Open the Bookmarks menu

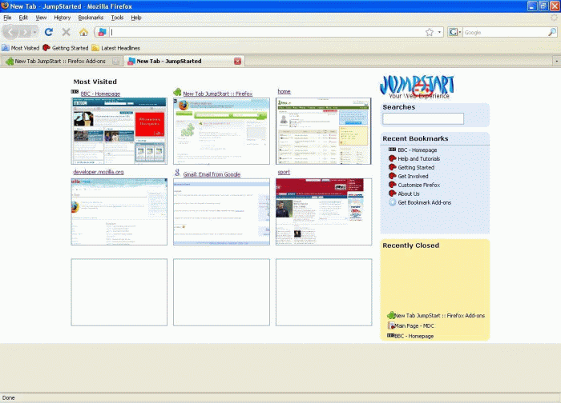[91, 18]
